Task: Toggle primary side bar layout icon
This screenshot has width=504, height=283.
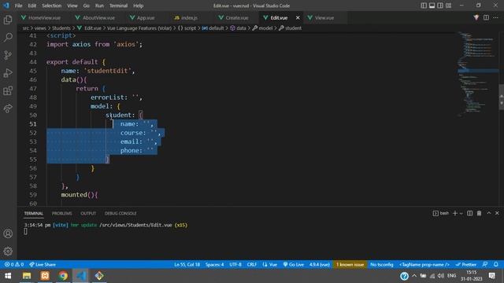Action: tap(424, 6)
